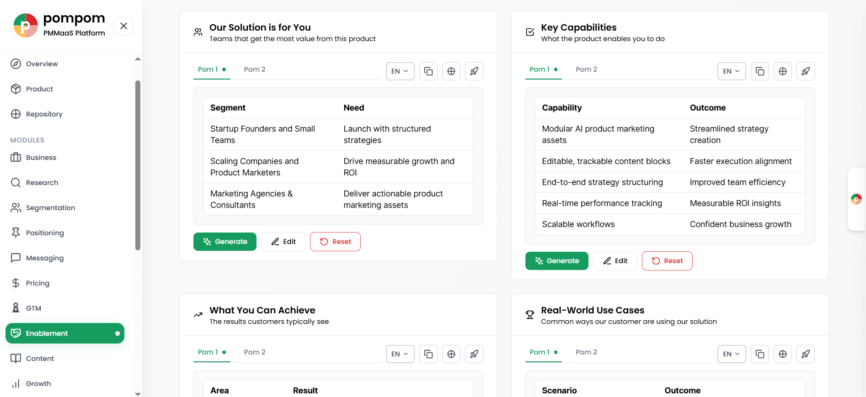Click 'Confident business growth' cell
The image size is (866, 397).
pos(743,224)
